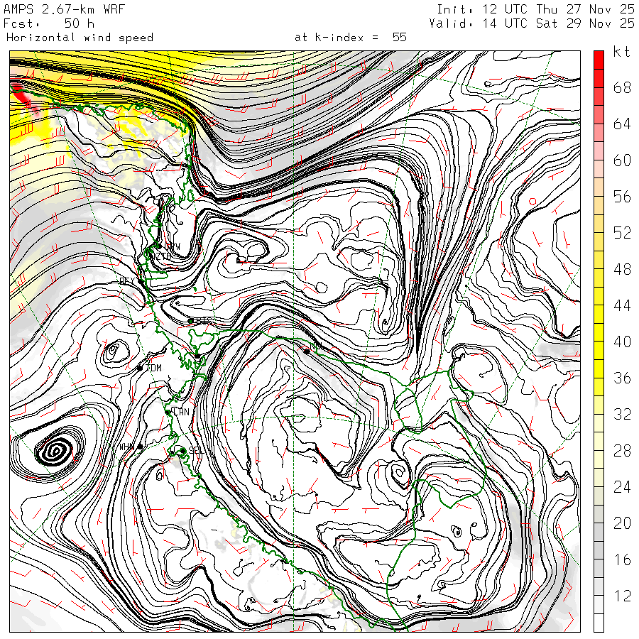639x639 pixels.
Task: Click the 32 value on the color scale
Action: pos(622,414)
